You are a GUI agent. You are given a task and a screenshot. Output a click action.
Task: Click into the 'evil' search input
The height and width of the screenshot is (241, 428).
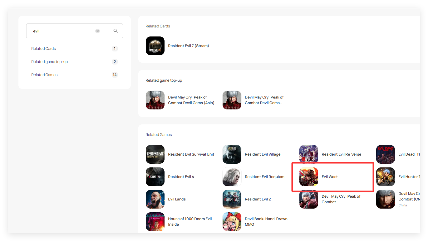tap(62, 31)
